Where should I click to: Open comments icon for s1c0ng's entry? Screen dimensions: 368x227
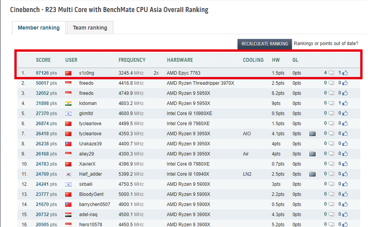pos(331,73)
